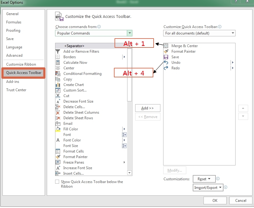This screenshot has width=254, height=208.
Task: Click info icon beside Choose commands from
Action: 99,27
